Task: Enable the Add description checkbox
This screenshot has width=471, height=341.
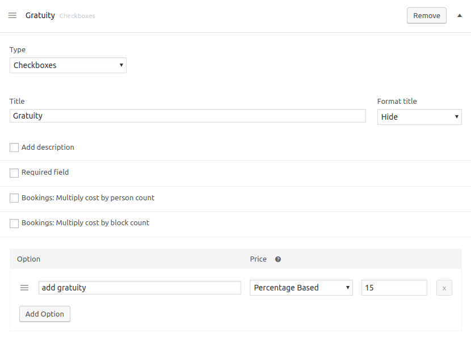Action: pos(14,148)
